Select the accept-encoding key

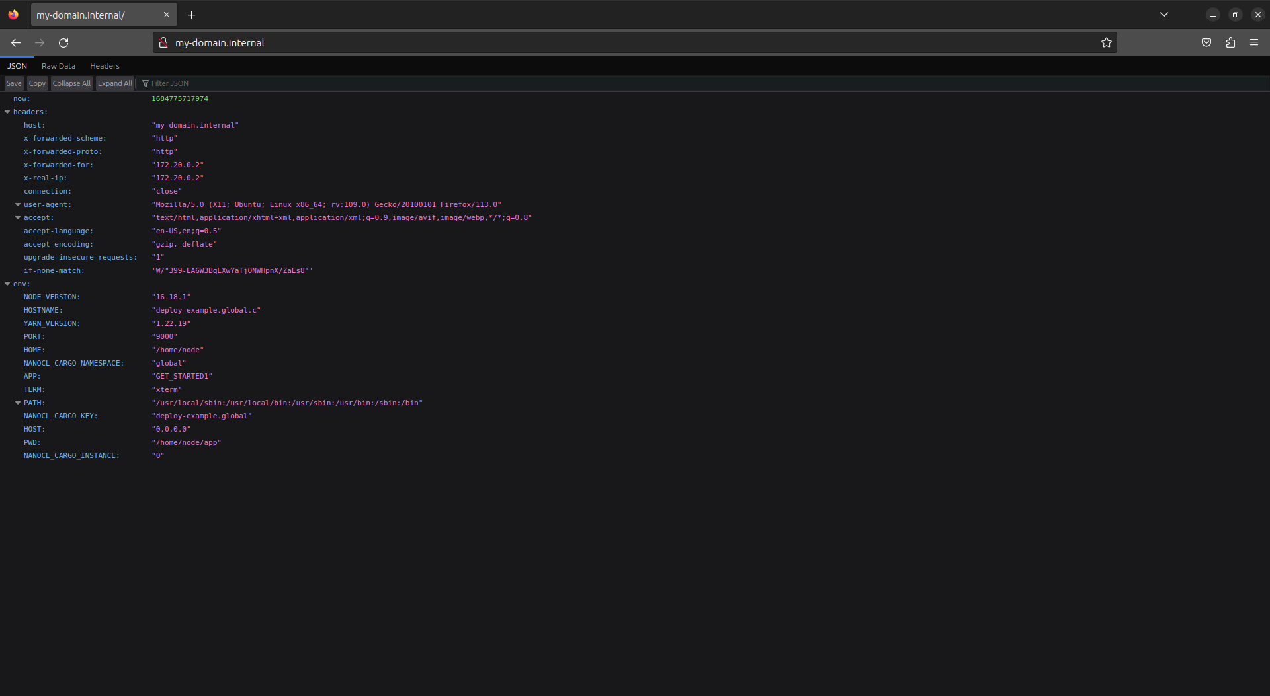[58, 245]
